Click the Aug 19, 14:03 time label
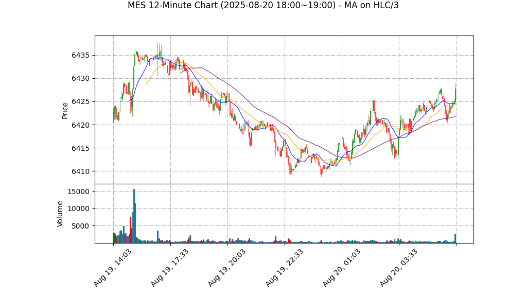 112,268
